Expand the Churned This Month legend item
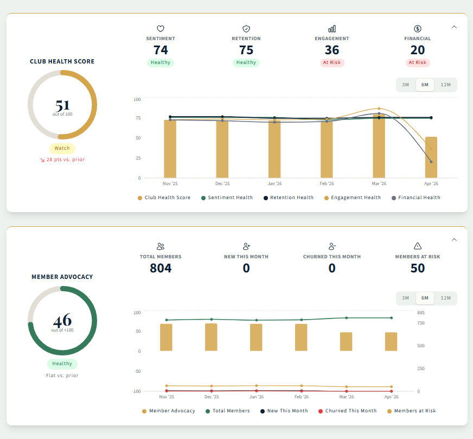Image resolution: width=473 pixels, height=439 pixels. coord(347,411)
